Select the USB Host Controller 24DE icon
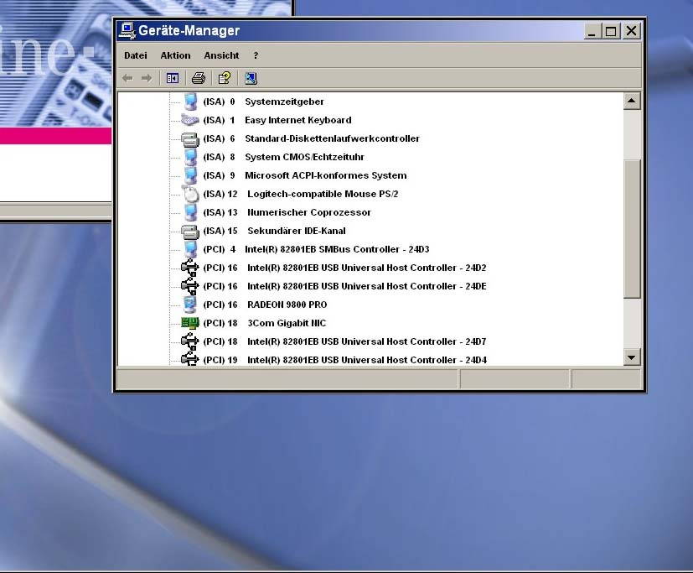 [x=190, y=286]
